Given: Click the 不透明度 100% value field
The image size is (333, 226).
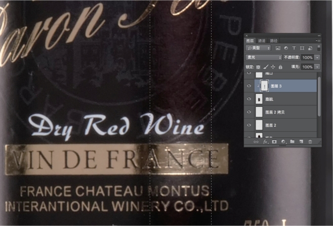Looking at the screenshot, I should (308, 58).
